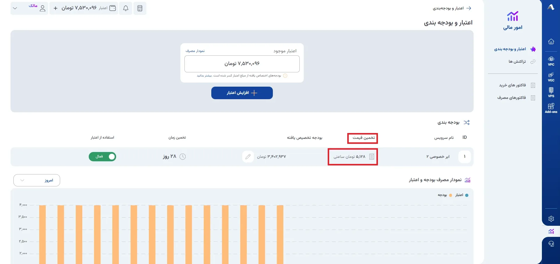Image resolution: width=560 pixels, height=264 pixels.
Task: Click the افزایش اعتبار button
Action: [242, 93]
